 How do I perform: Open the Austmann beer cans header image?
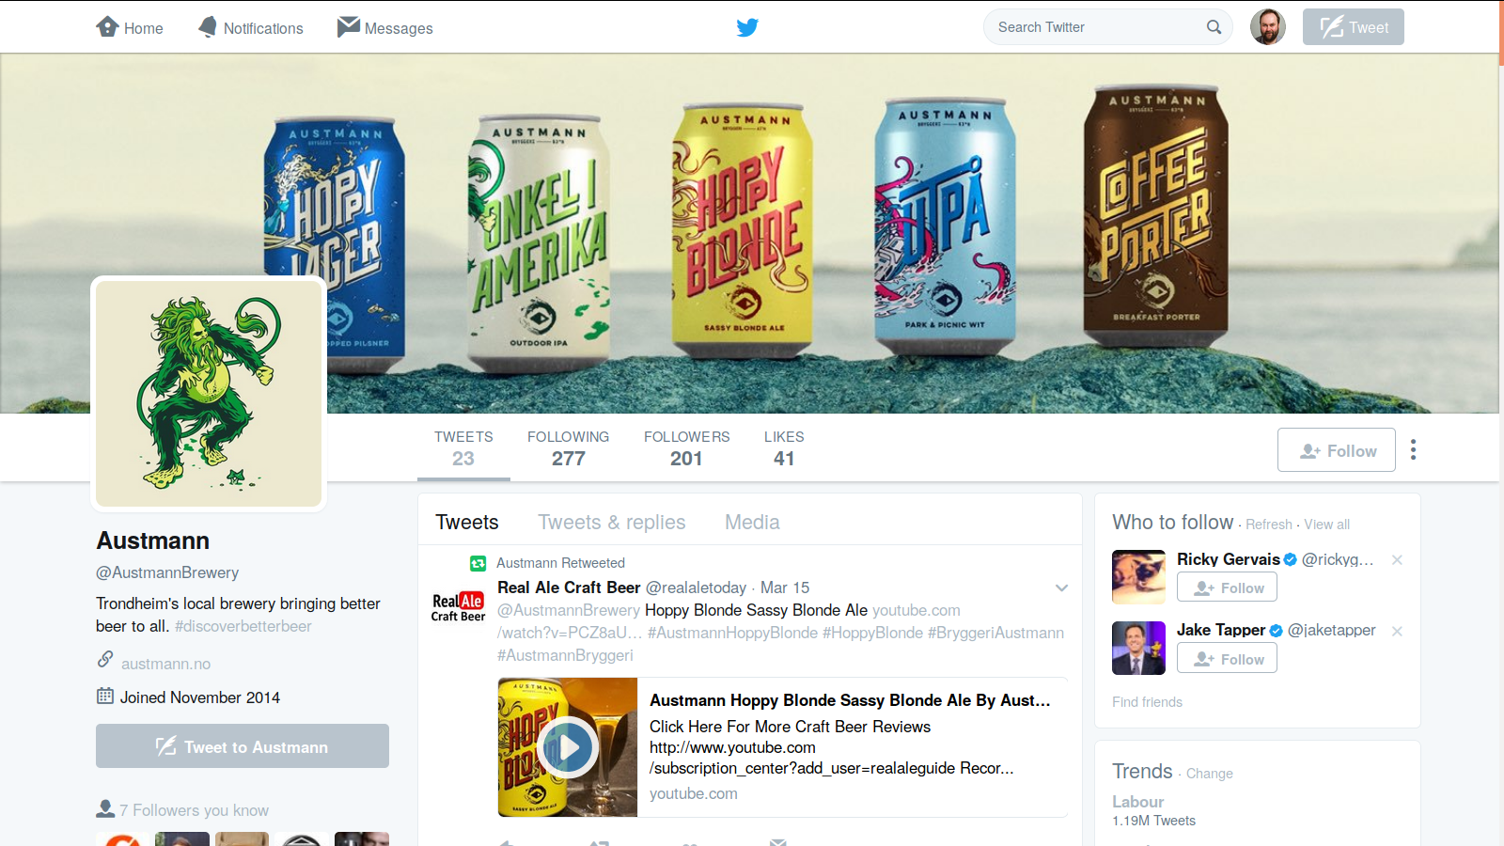[749, 233]
